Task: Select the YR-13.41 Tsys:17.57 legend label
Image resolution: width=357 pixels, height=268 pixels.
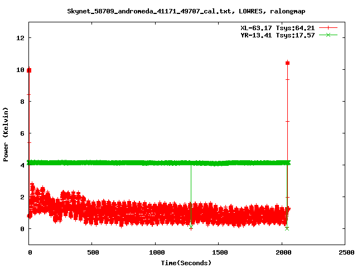Action: coord(278,35)
